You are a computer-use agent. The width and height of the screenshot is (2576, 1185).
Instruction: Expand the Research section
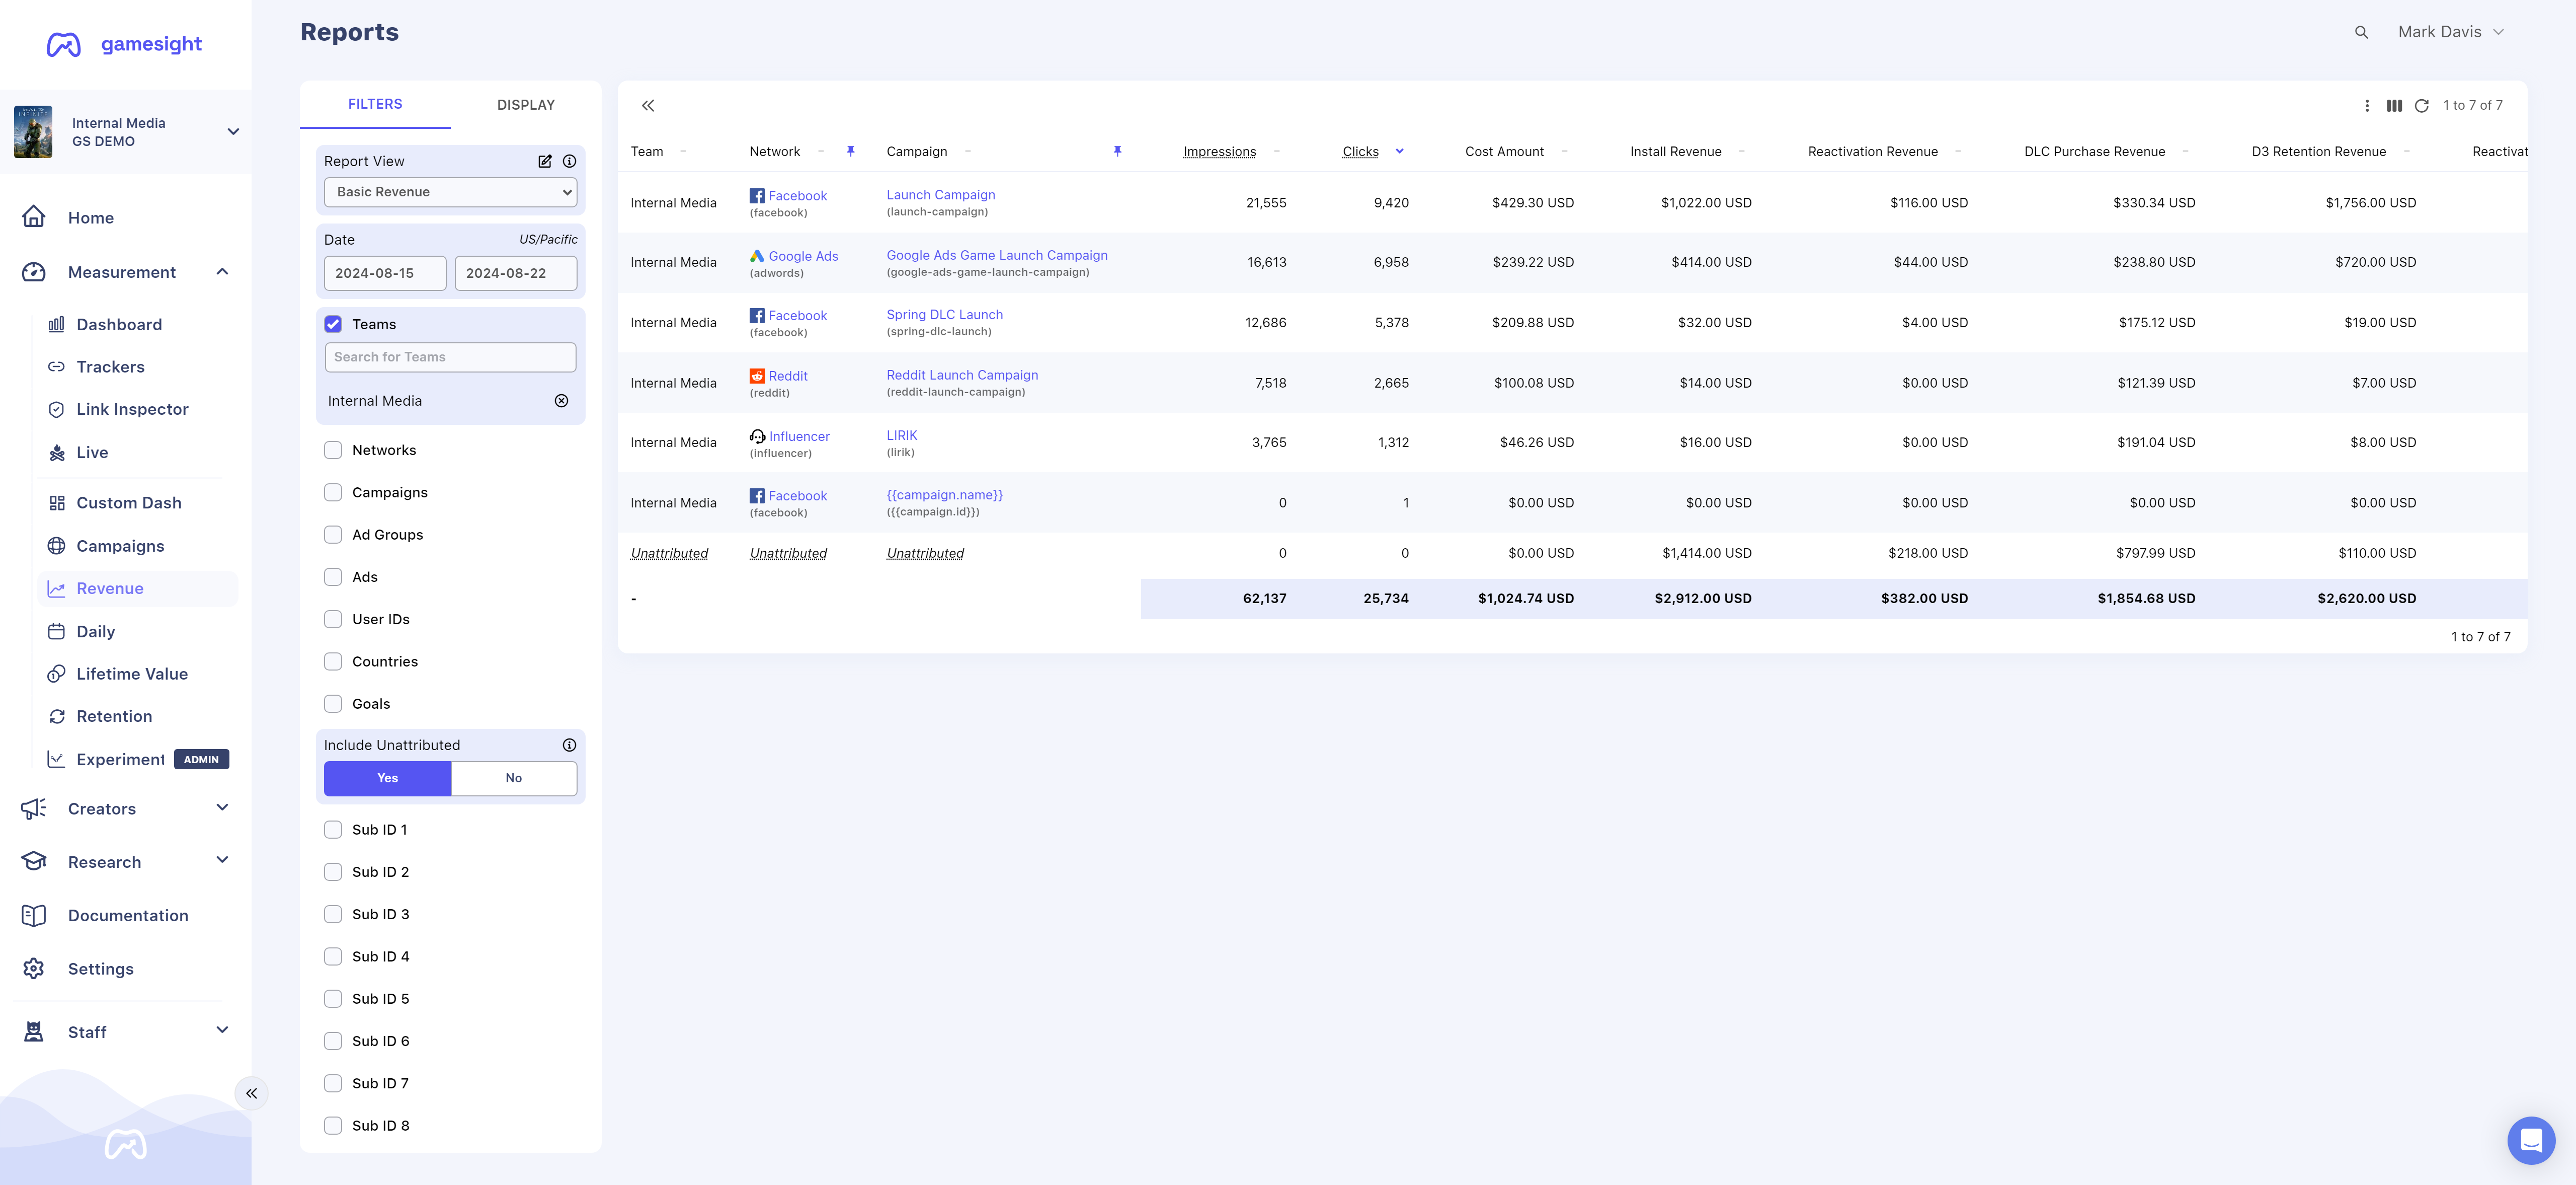pos(222,861)
